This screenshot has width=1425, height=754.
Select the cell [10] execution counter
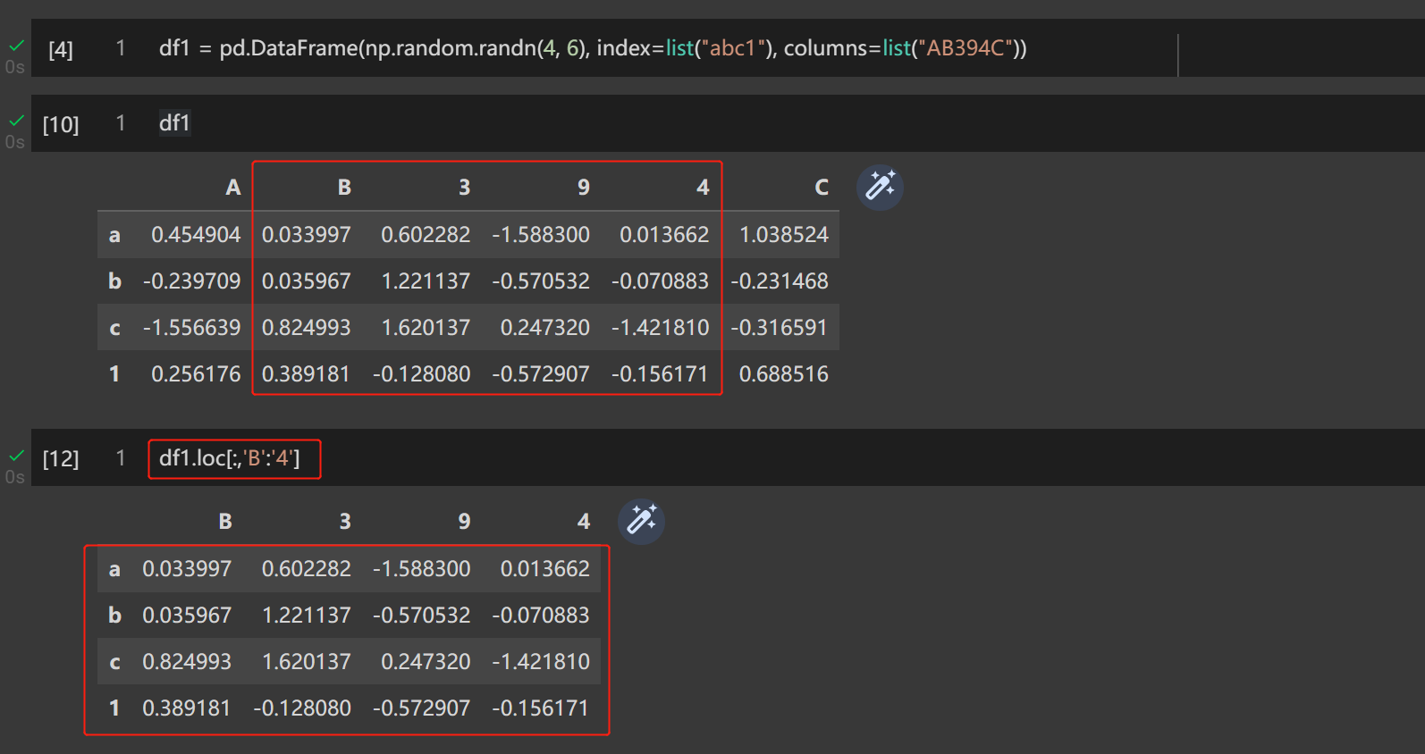(x=61, y=124)
